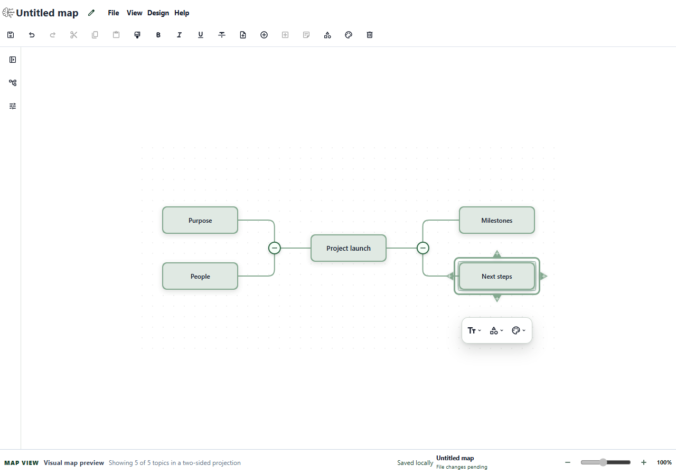The height and width of the screenshot is (475, 676).
Task: Click the Copy icon in the toolbar
Action: 95,35
